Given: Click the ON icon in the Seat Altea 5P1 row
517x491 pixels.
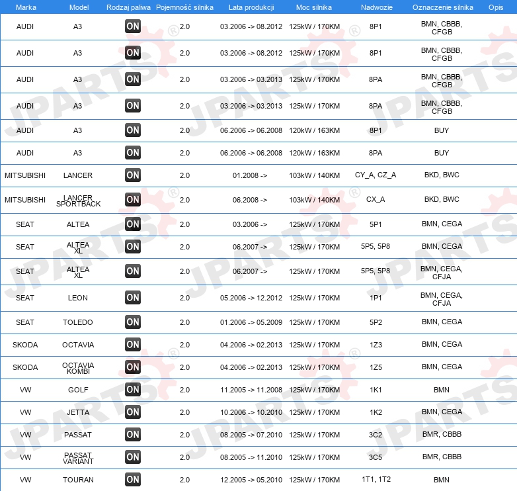Looking at the screenshot, I should (133, 224).
